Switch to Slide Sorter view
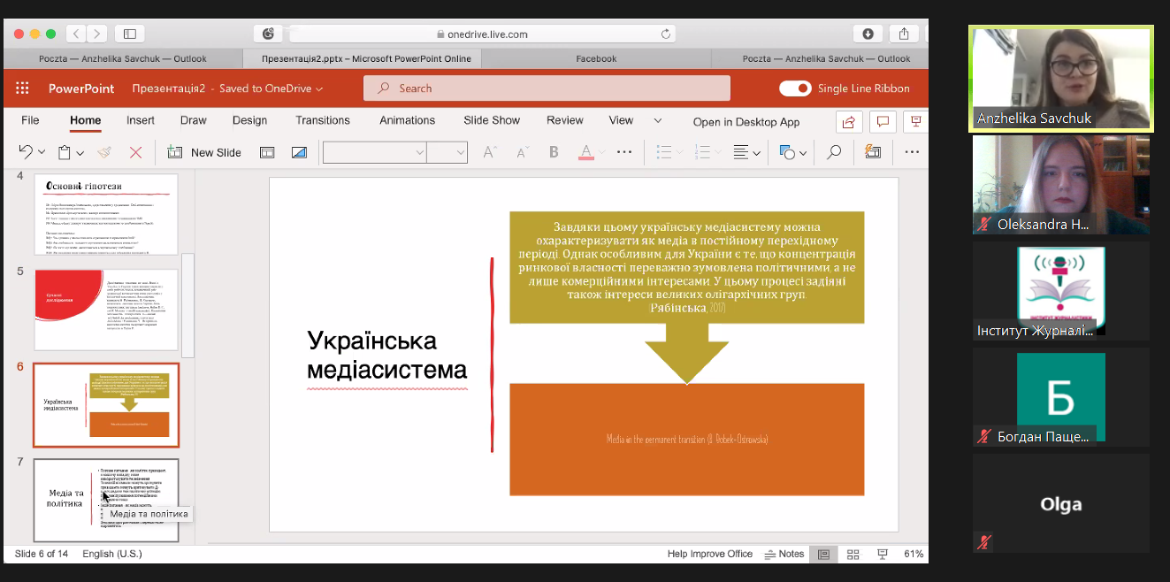1170x582 pixels. coord(853,554)
